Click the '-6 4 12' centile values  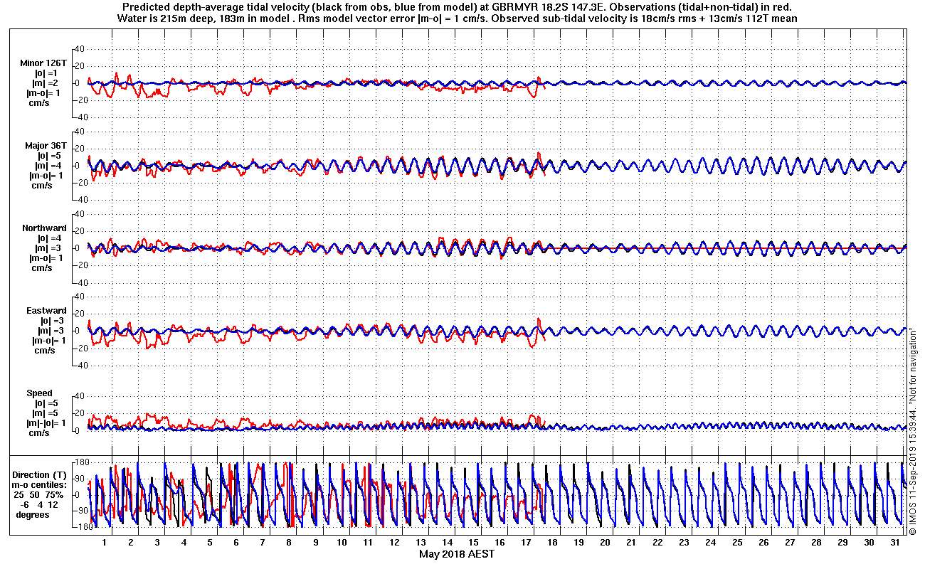point(39,504)
